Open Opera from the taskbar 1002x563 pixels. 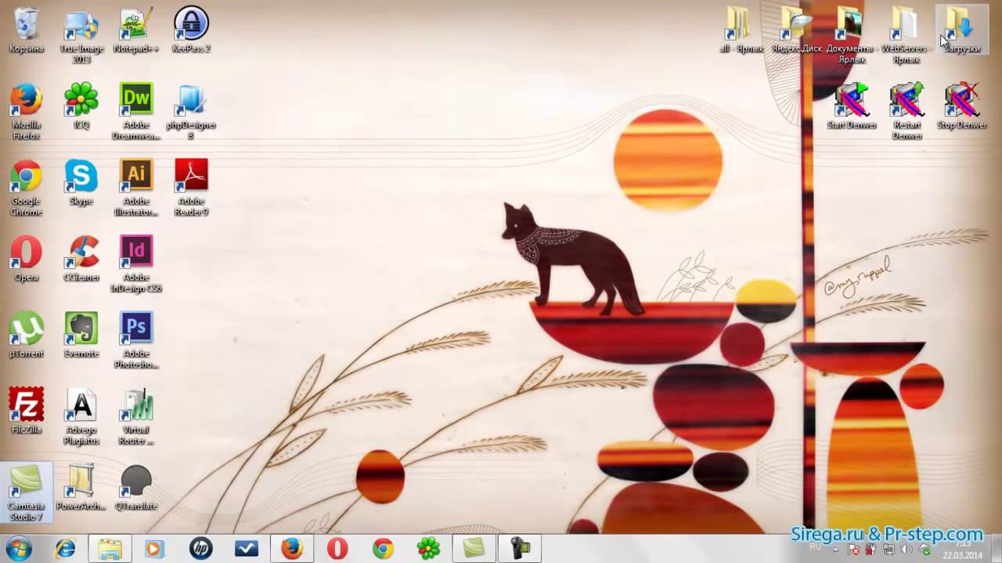[x=337, y=549]
